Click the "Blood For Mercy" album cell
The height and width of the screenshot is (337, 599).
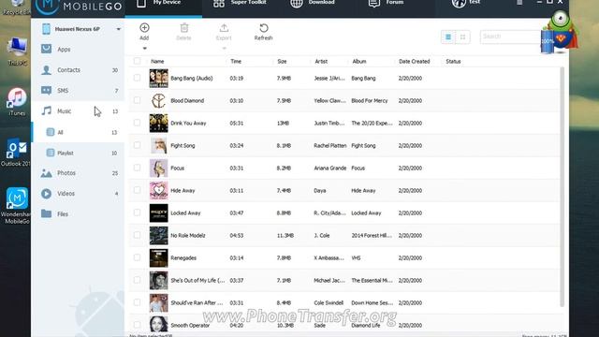370,101
